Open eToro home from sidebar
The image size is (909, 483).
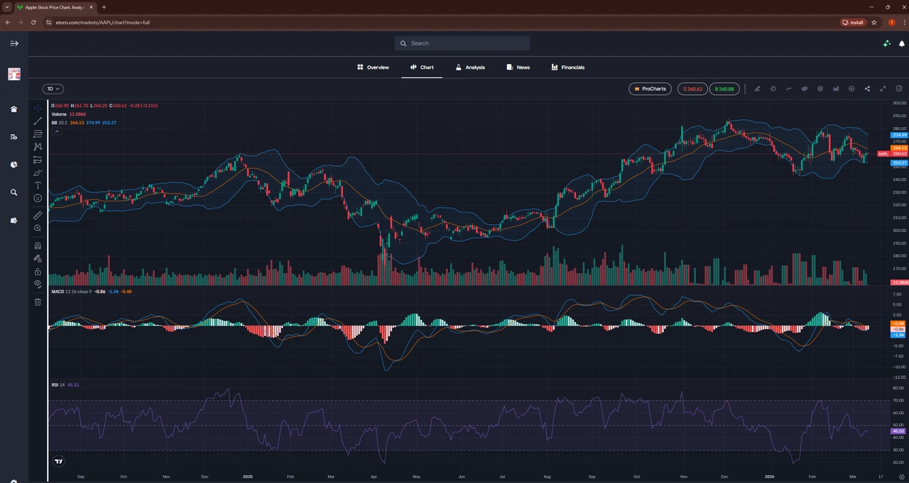tap(13, 109)
